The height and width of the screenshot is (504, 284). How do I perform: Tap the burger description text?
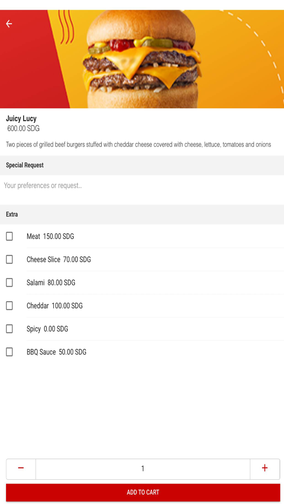pyautogui.click(x=138, y=145)
